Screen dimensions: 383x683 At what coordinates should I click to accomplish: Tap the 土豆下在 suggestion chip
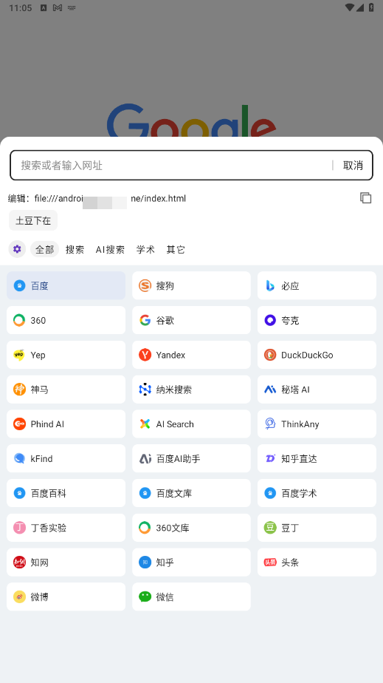pos(33,220)
